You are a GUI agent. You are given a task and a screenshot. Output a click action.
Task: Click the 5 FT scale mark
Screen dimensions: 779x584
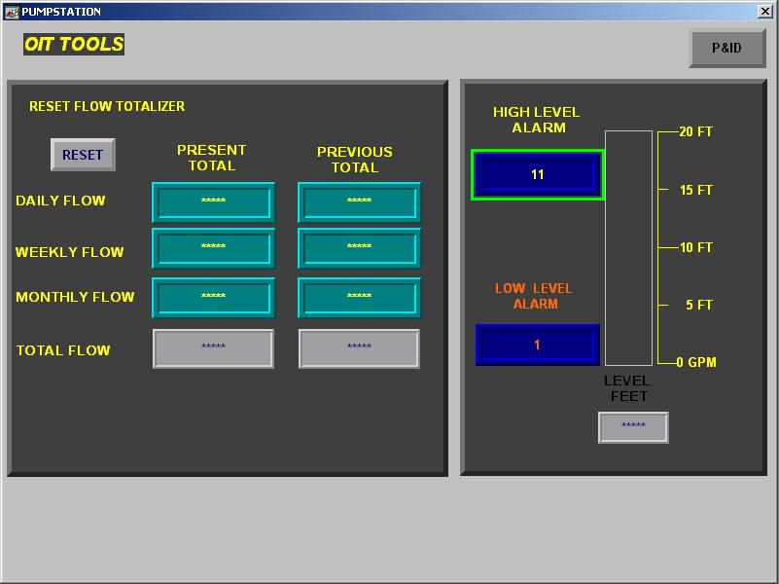(x=699, y=305)
